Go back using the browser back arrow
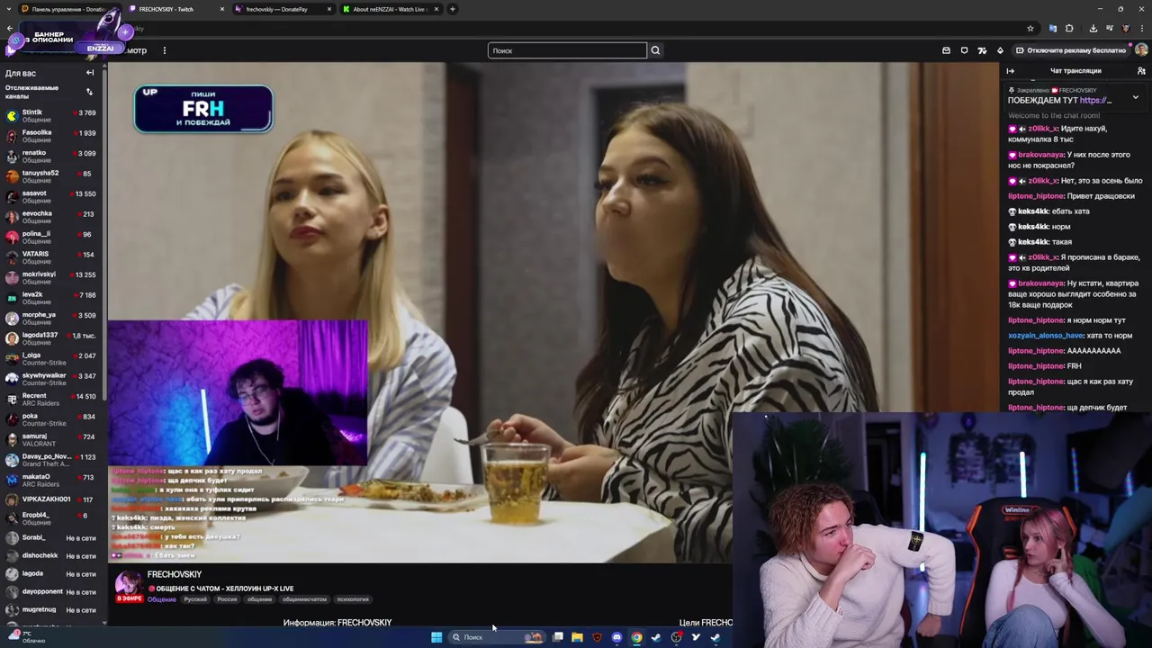The width and height of the screenshot is (1152, 648). click(x=10, y=28)
